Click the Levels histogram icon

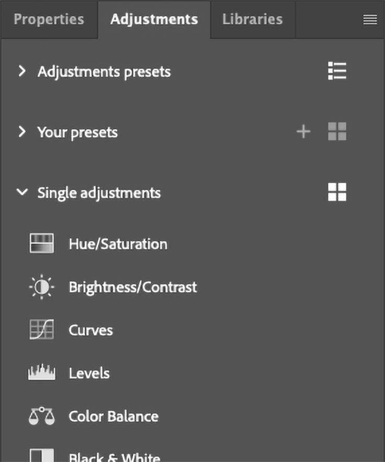click(41, 373)
